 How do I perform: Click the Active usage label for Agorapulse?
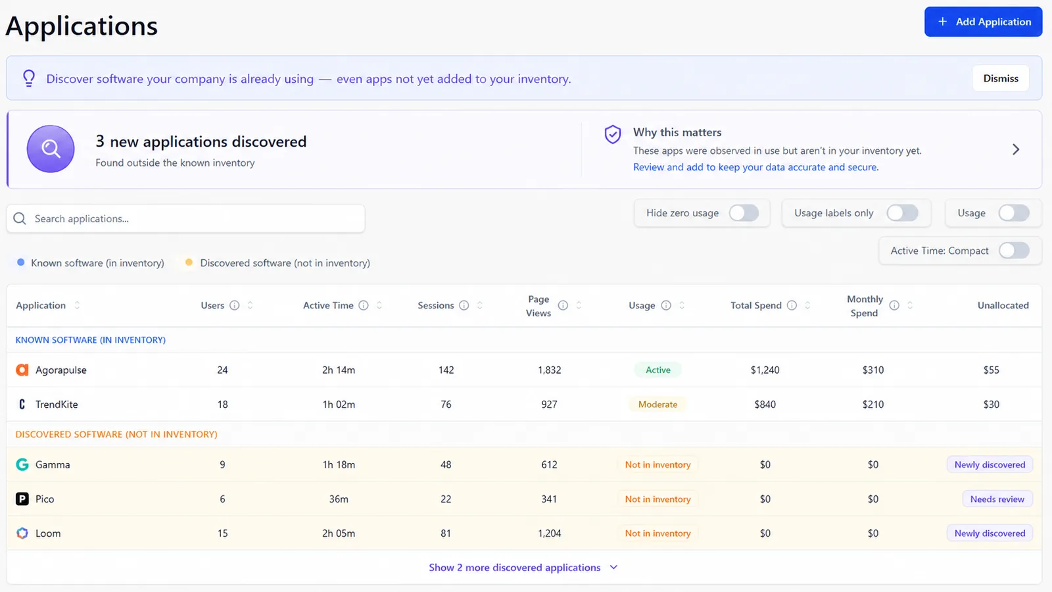(657, 370)
